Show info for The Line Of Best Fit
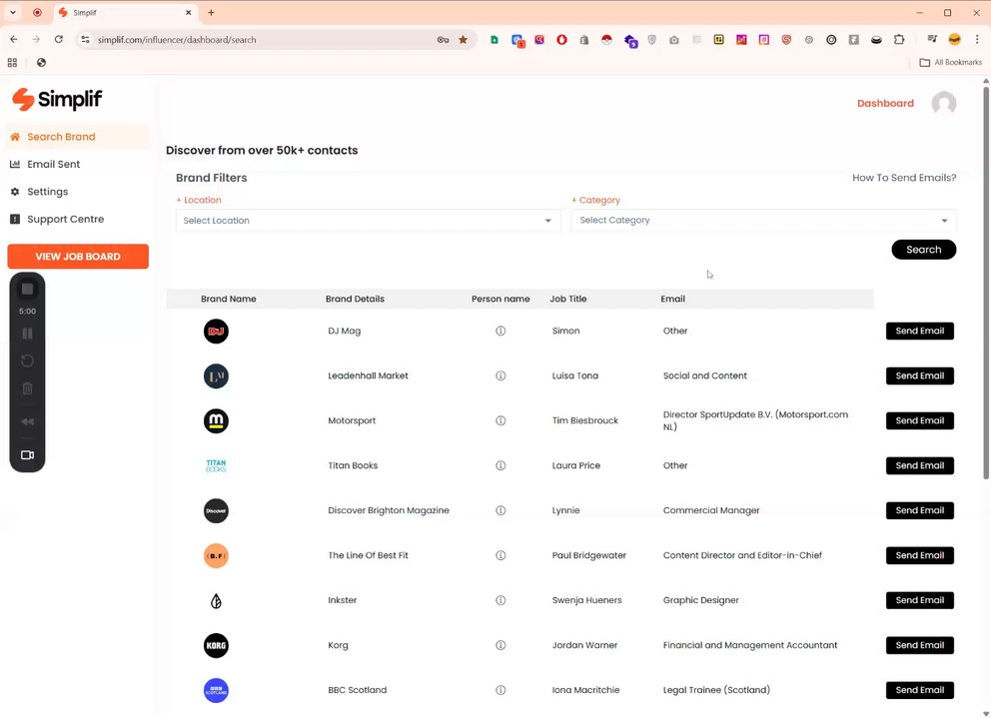This screenshot has height=719, width=991. tap(500, 555)
